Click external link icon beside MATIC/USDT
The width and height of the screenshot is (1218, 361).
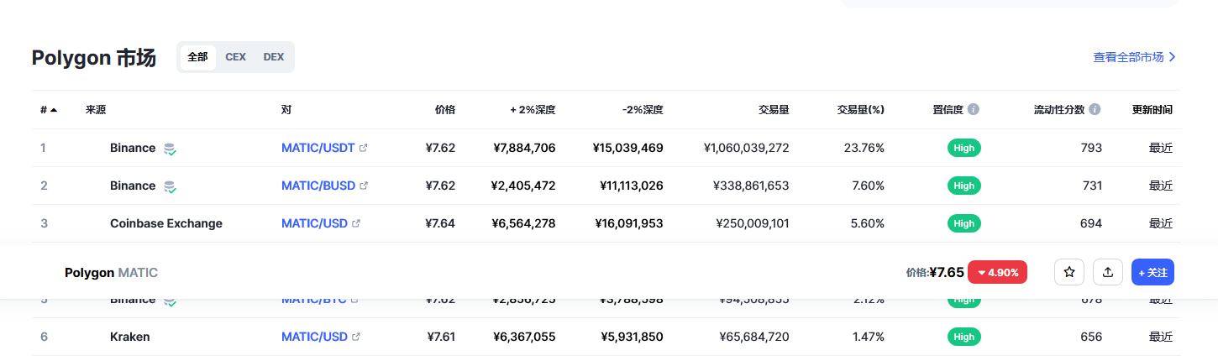pos(363,148)
